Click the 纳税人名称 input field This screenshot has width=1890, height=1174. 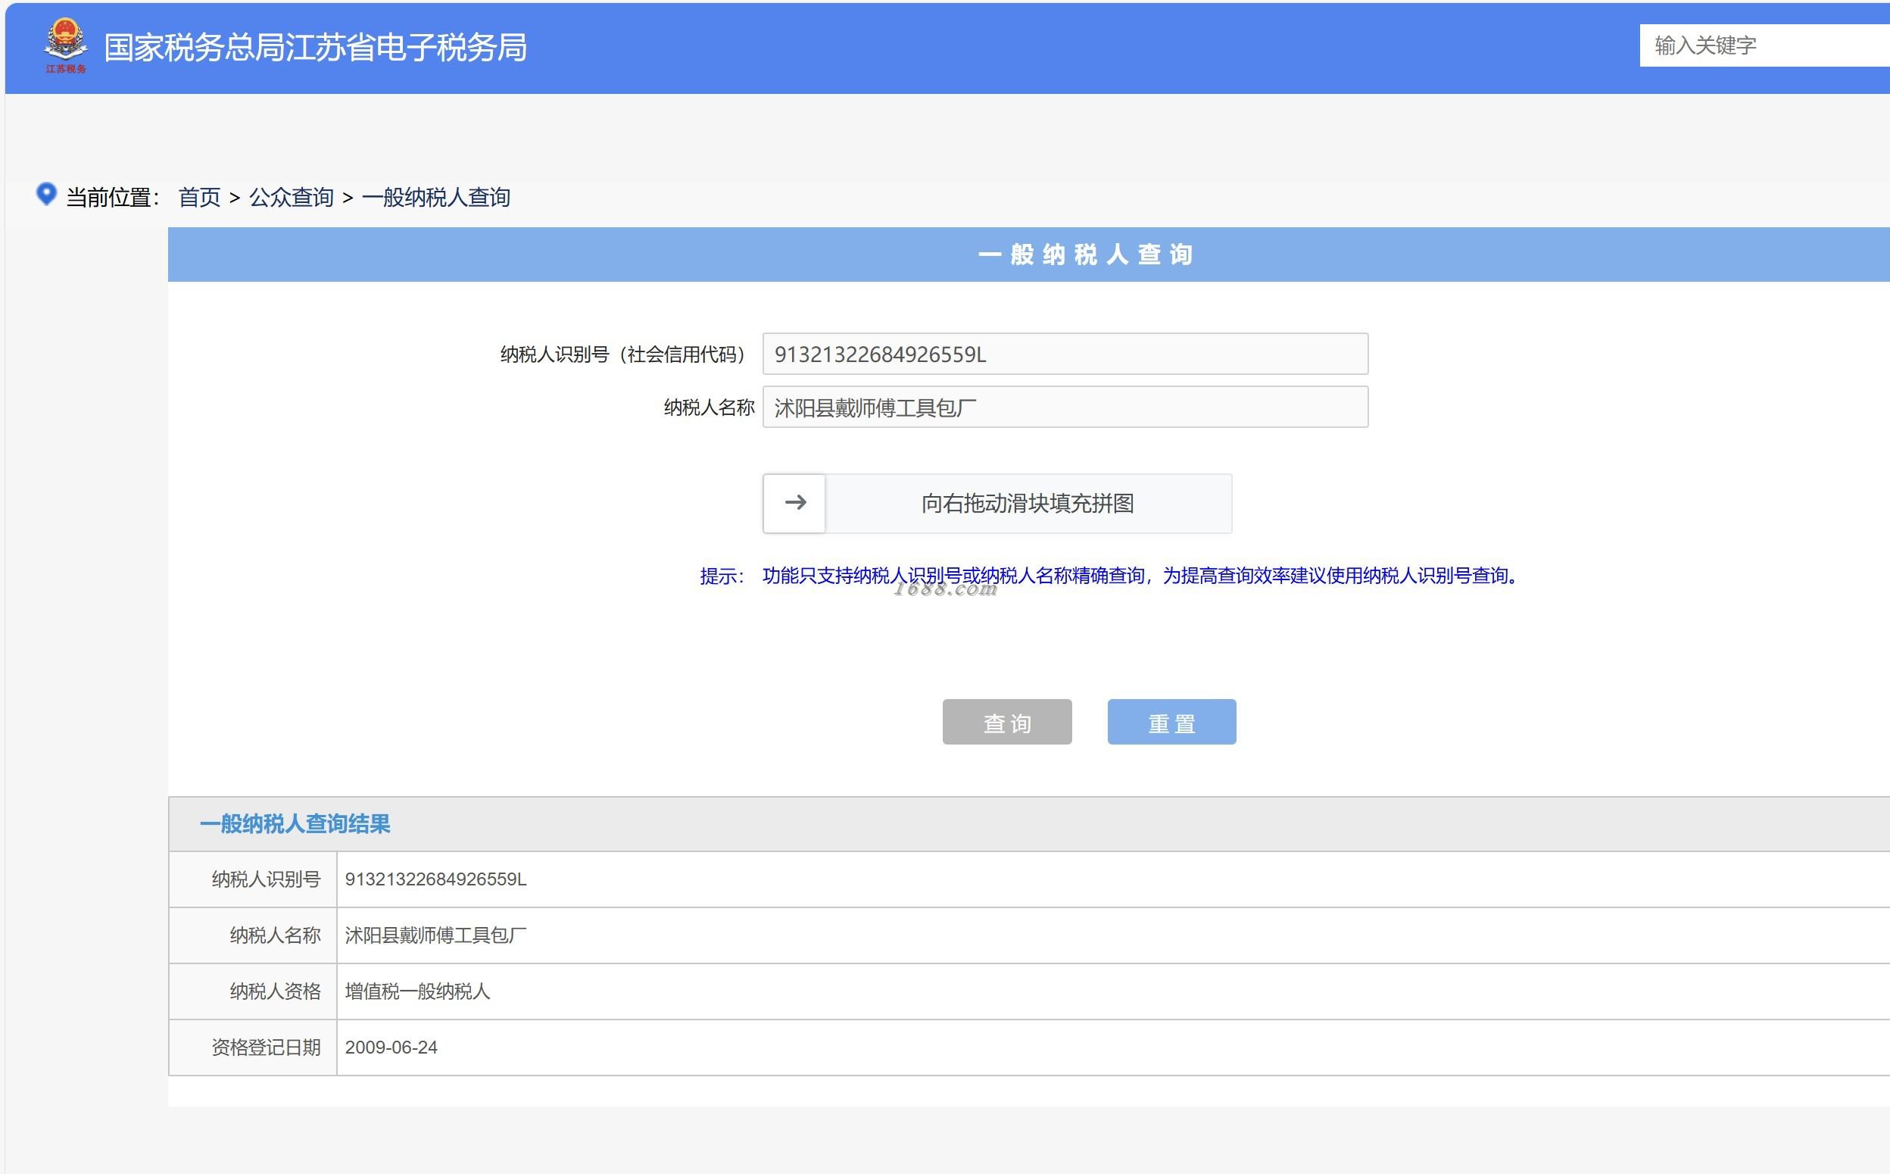1065,407
